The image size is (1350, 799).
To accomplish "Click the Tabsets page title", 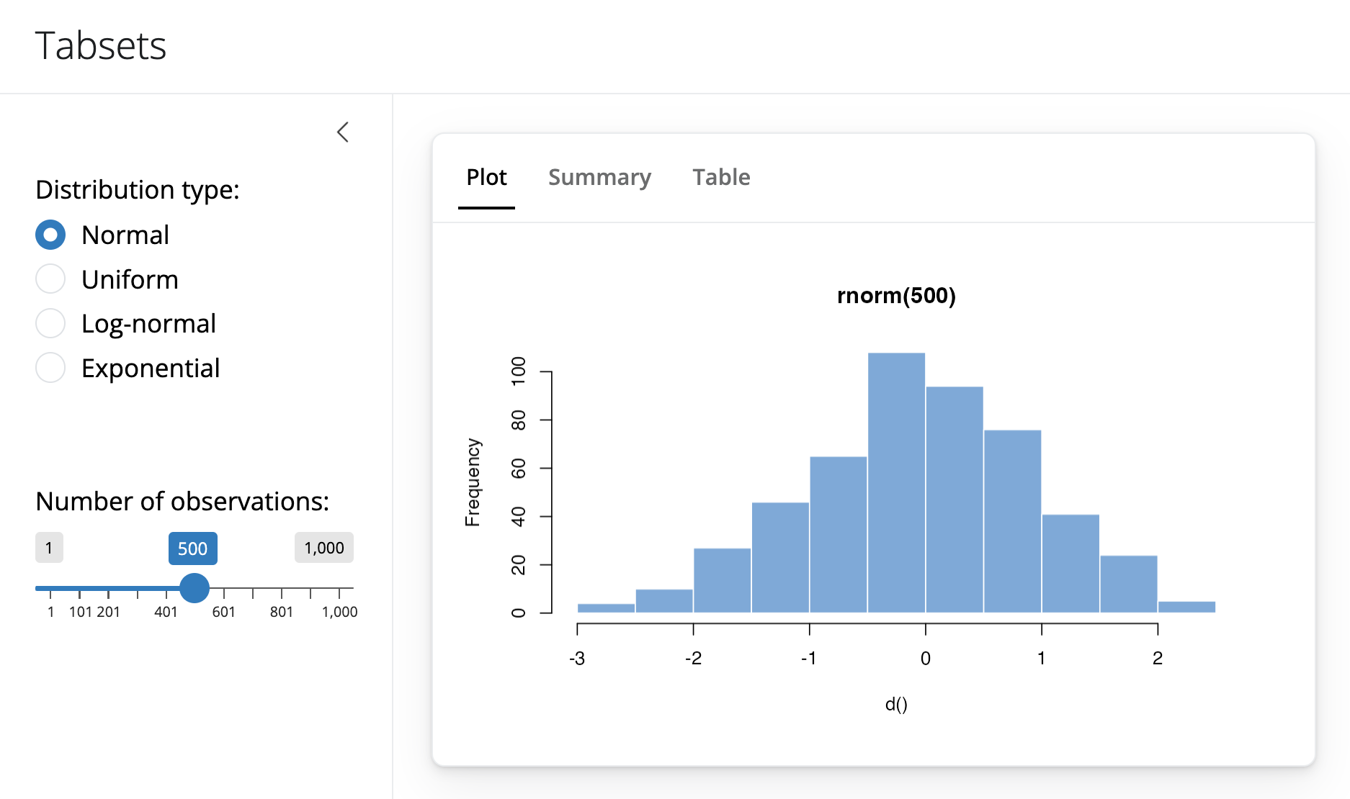I will click(x=101, y=46).
